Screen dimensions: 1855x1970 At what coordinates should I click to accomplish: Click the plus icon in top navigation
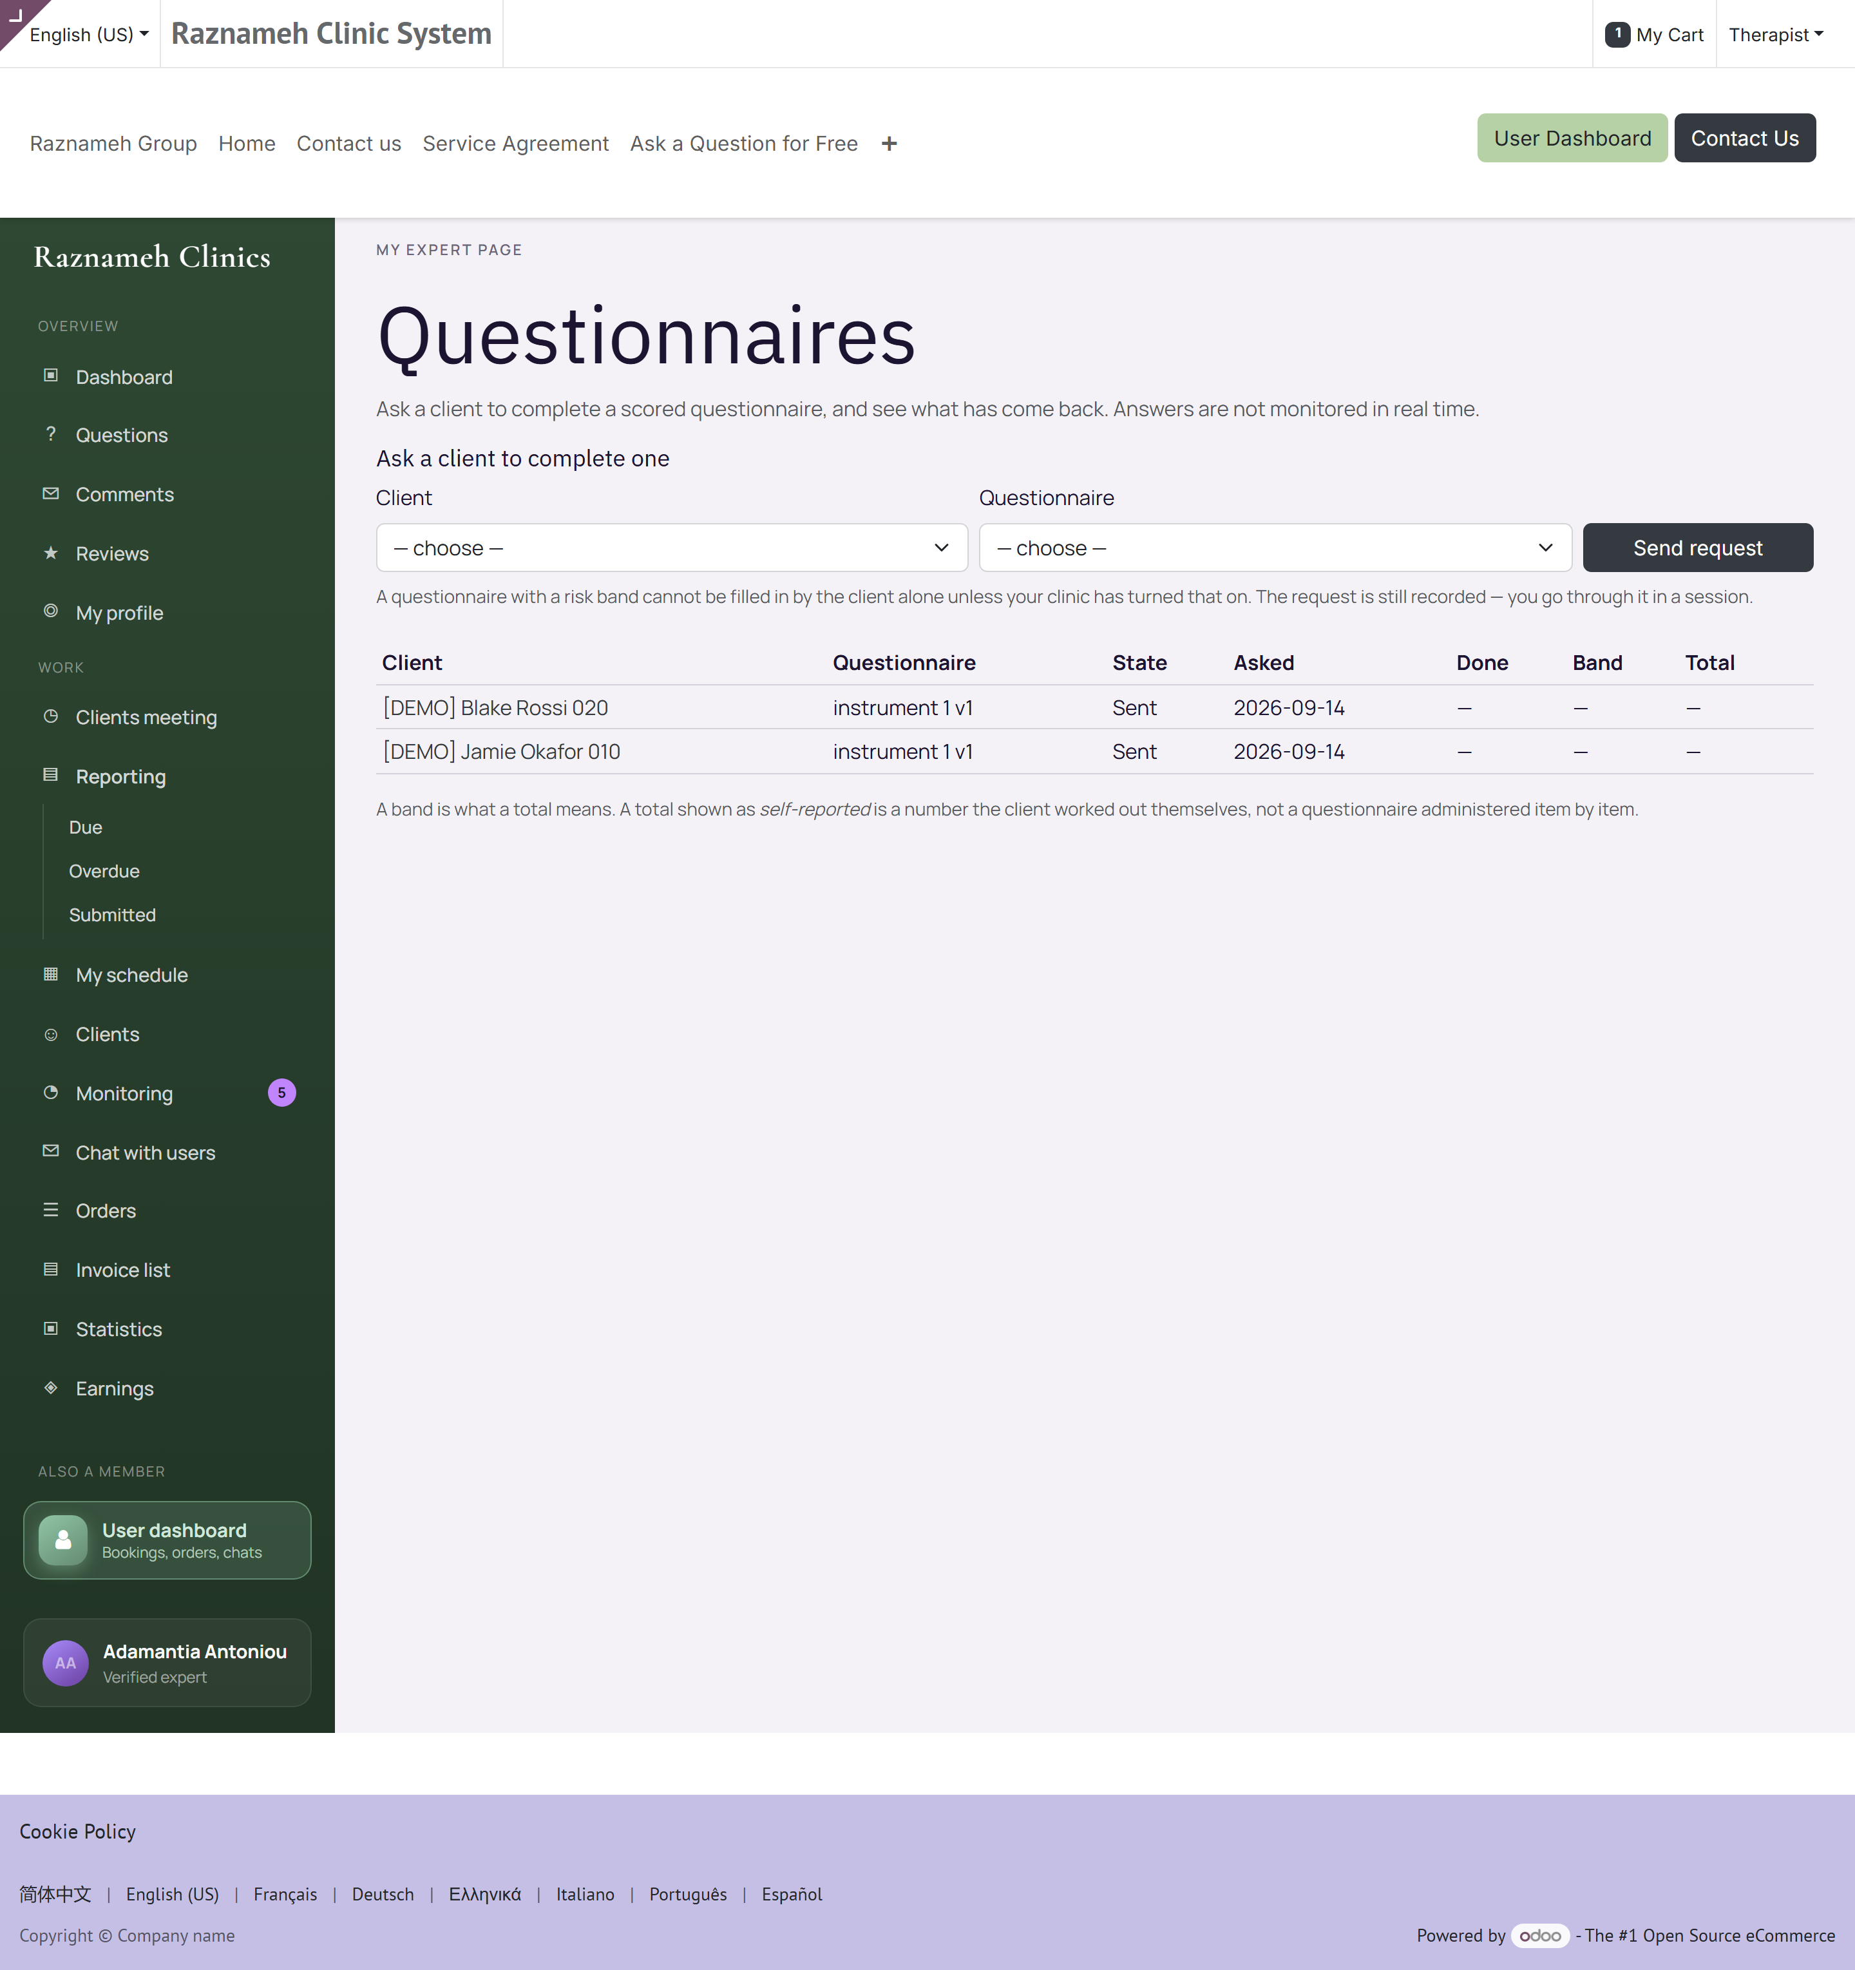click(x=889, y=144)
